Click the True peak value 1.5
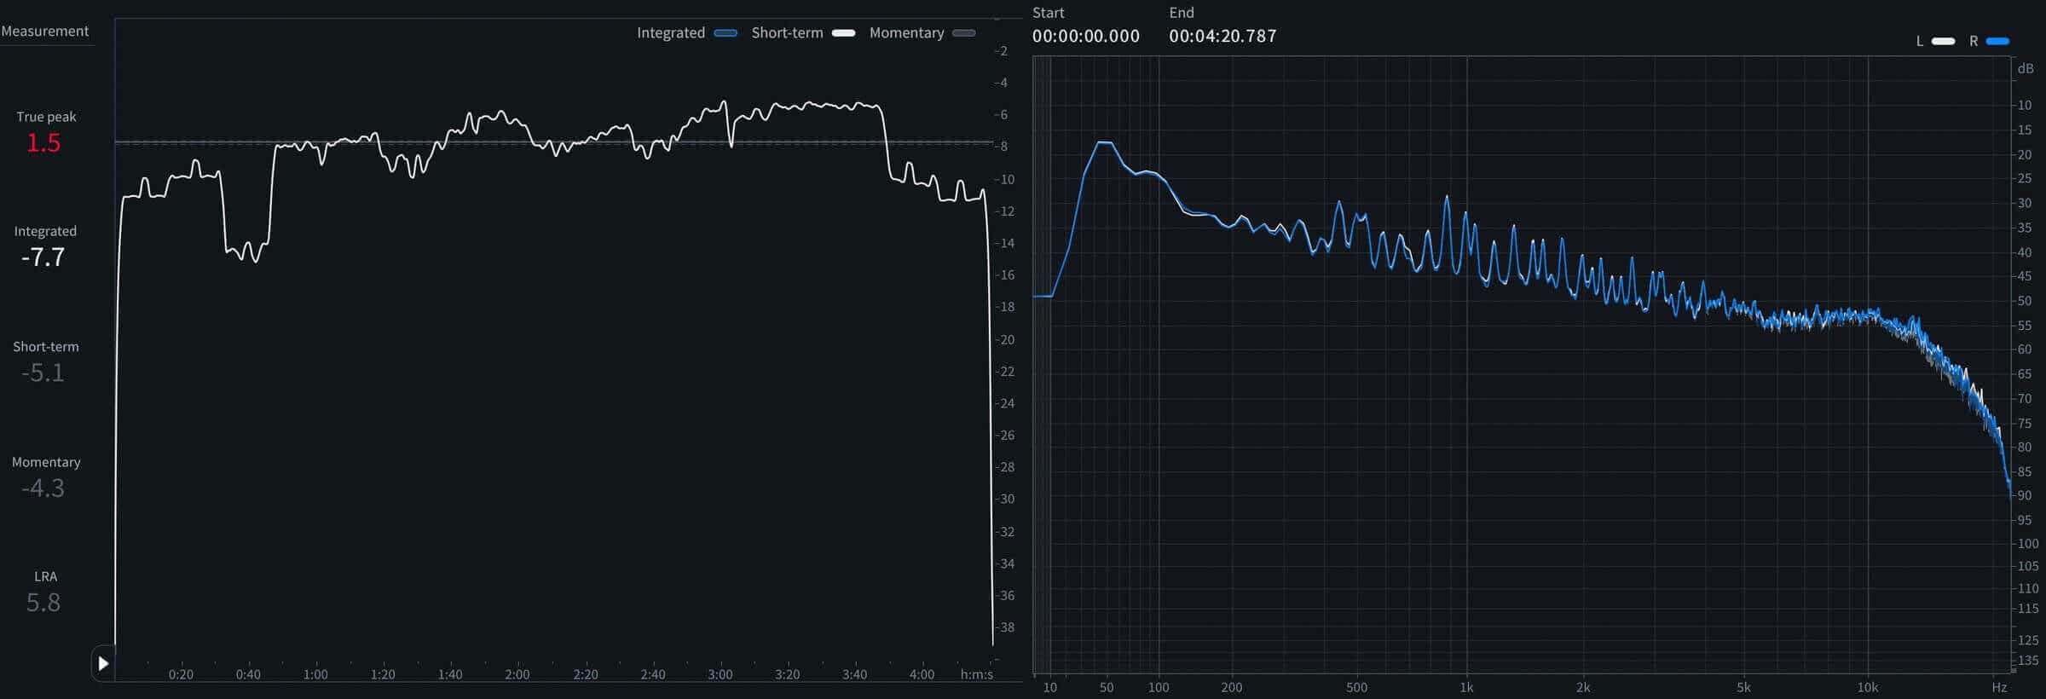The image size is (2046, 699). click(43, 143)
